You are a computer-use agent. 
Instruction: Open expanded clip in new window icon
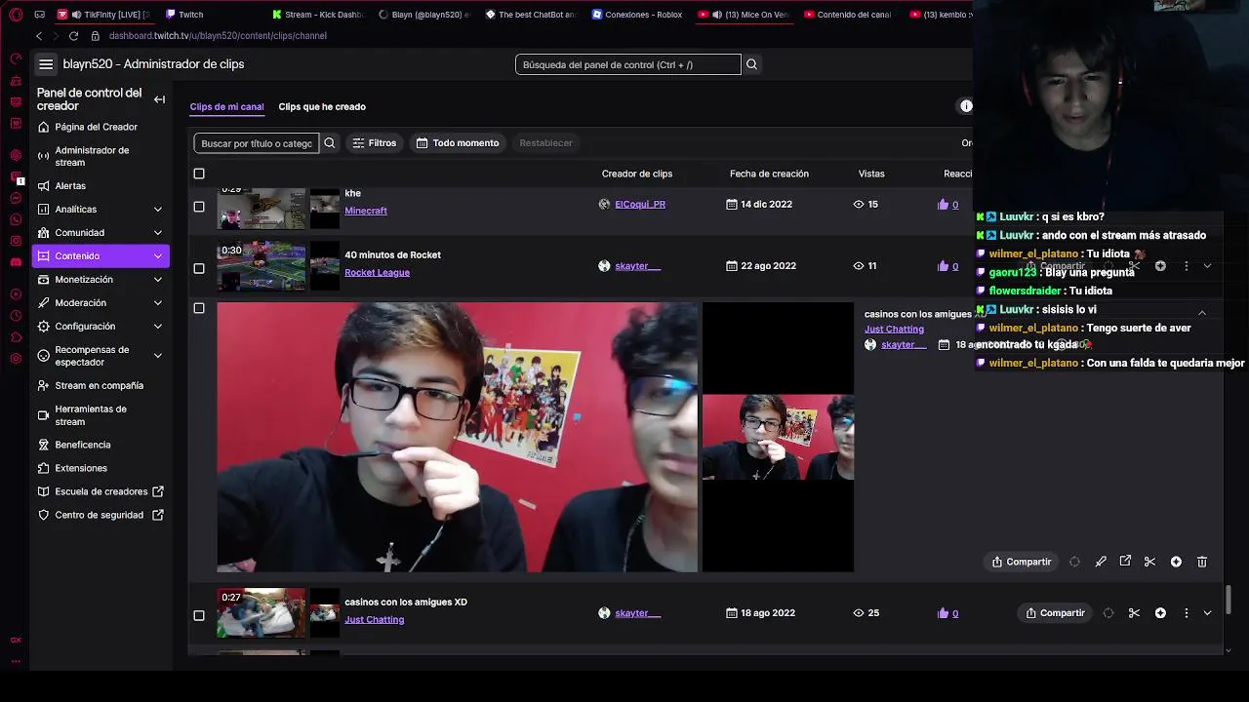coord(1125,562)
